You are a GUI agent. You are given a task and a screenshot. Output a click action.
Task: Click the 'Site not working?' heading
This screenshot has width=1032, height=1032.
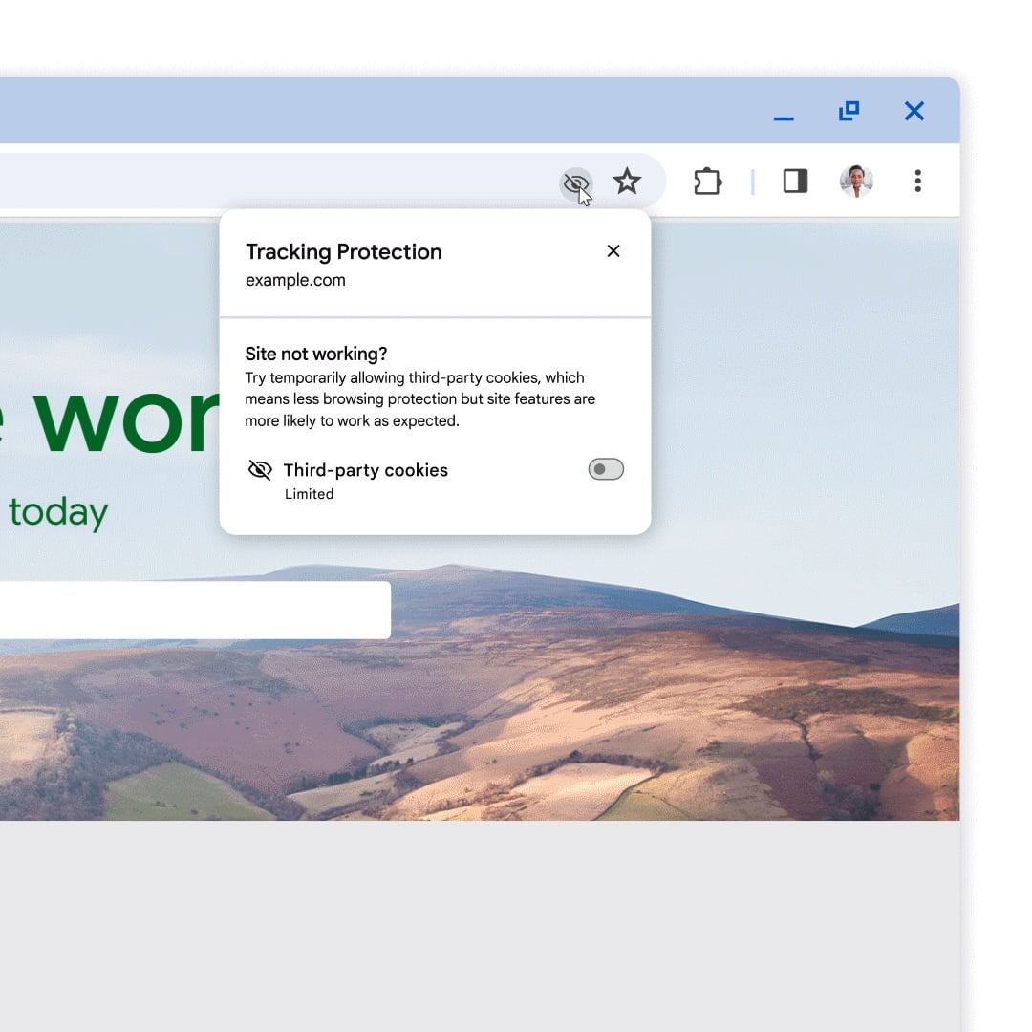pyautogui.click(x=316, y=355)
